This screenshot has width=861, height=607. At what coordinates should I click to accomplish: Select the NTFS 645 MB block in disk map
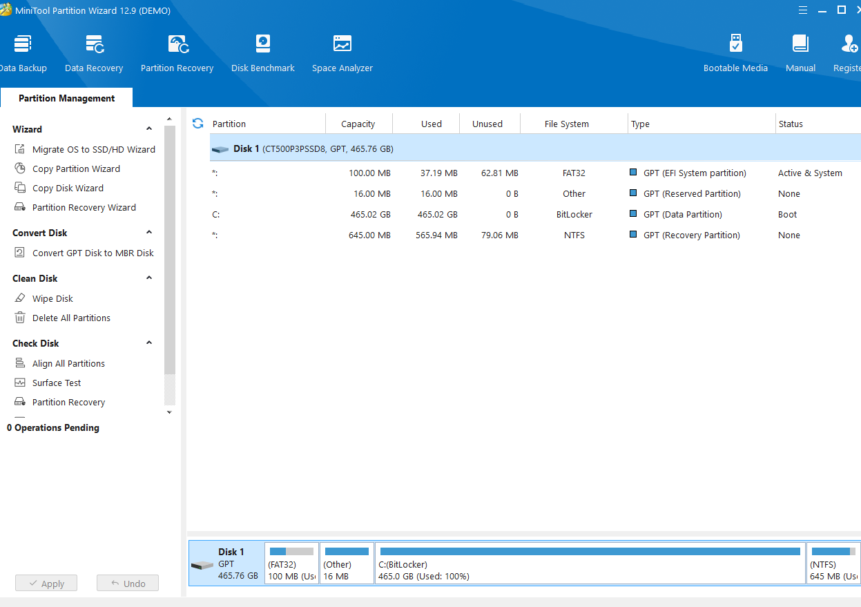tap(833, 563)
